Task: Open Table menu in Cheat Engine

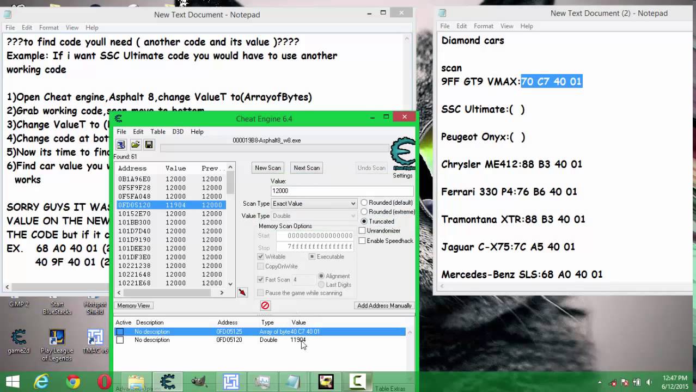Action: click(158, 131)
